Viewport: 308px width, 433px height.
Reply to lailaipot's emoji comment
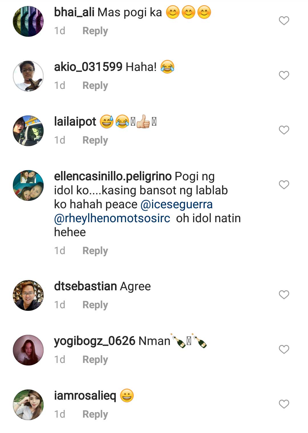[95, 140]
